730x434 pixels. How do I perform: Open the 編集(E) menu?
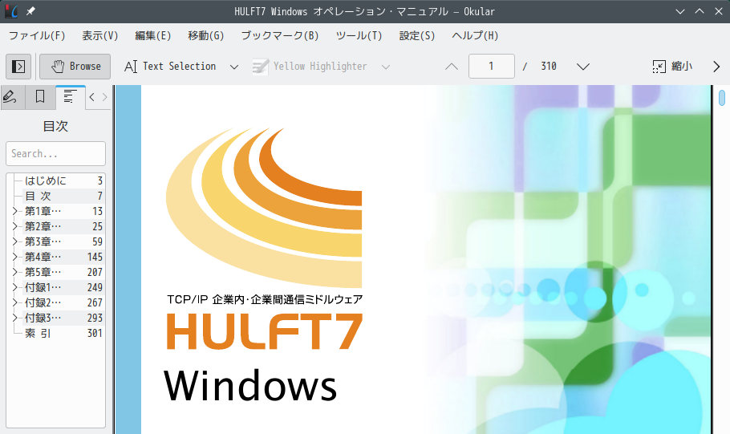(x=152, y=36)
